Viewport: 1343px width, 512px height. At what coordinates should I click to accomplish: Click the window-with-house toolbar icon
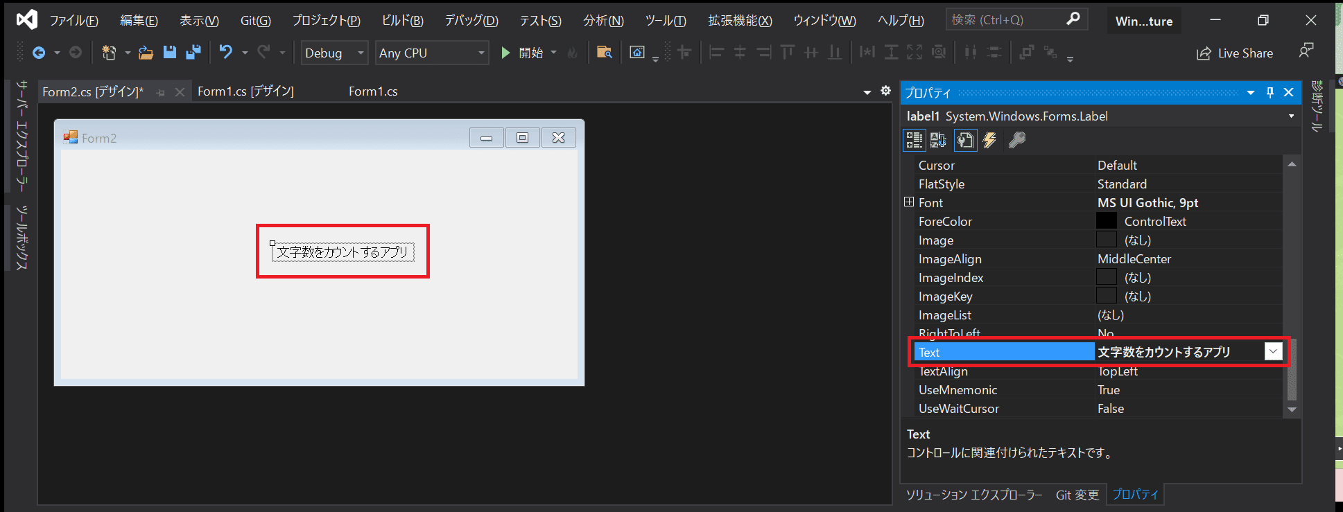pos(637,53)
